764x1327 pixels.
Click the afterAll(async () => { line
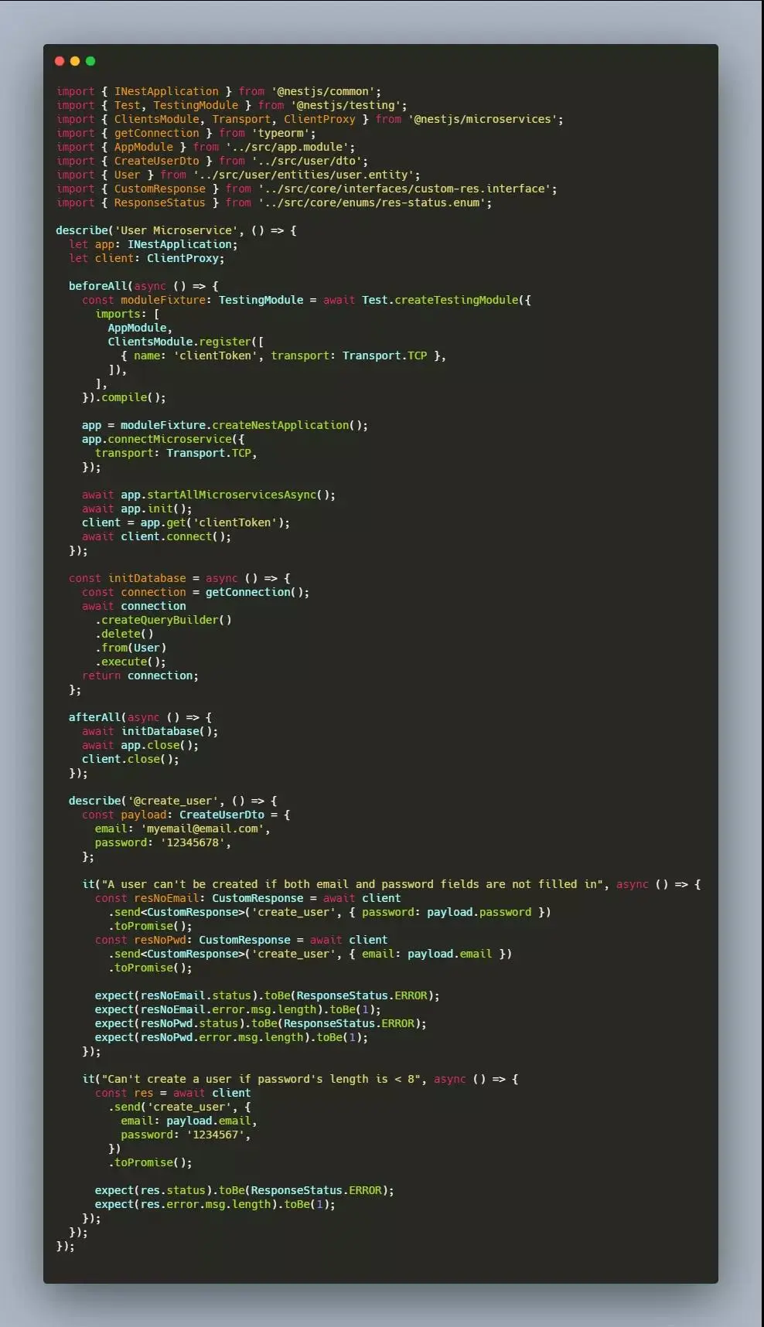point(140,717)
